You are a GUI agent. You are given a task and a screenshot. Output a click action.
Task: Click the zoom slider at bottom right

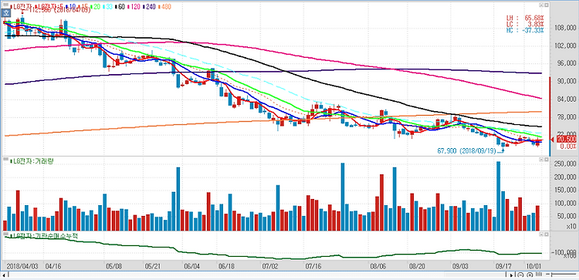[561, 274]
